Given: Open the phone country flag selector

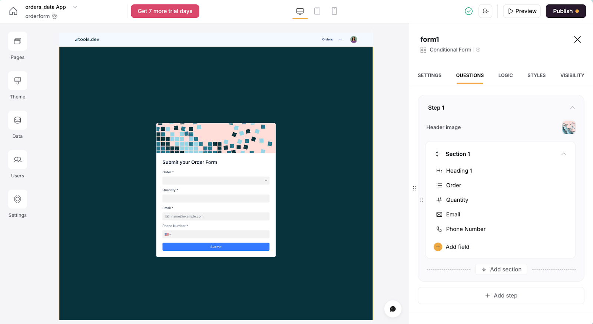Looking at the screenshot, I should (x=168, y=234).
